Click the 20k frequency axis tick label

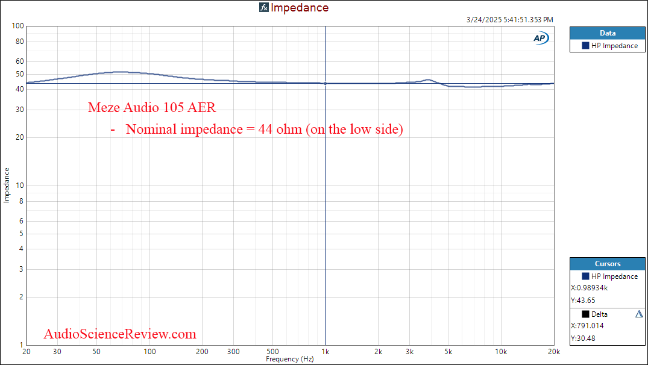point(554,352)
